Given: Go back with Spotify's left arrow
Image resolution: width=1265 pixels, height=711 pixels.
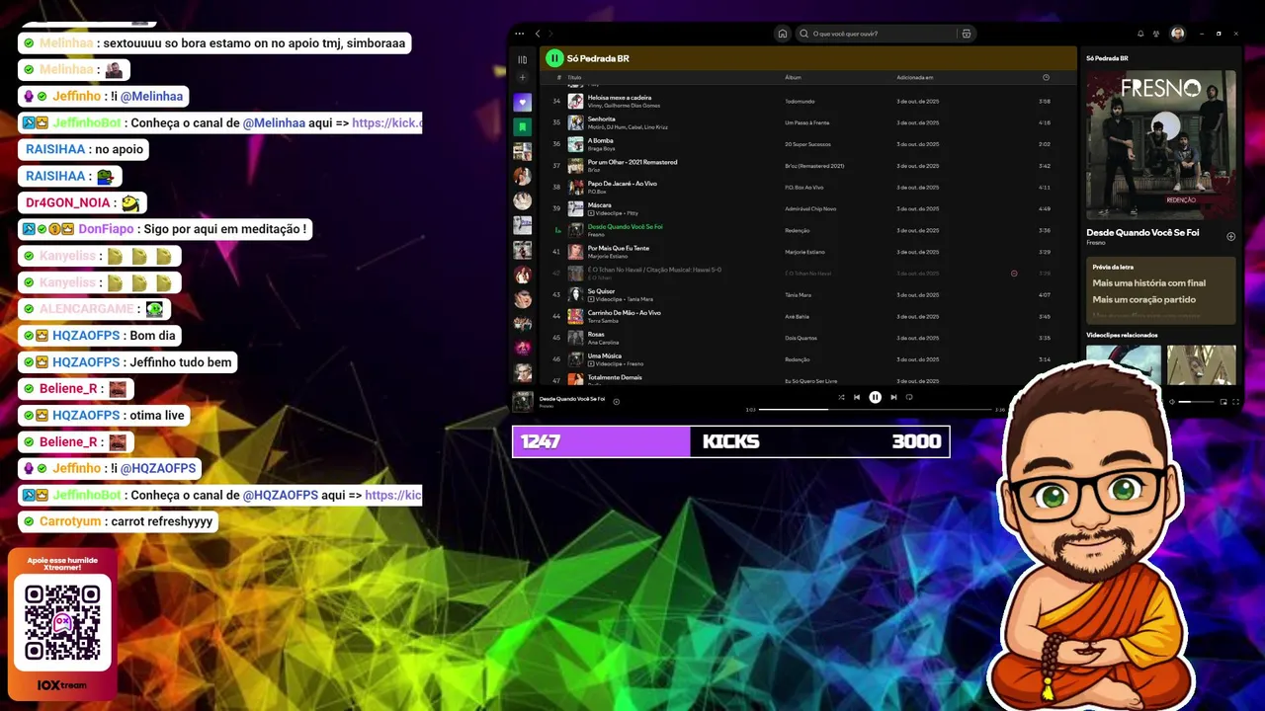Looking at the screenshot, I should pyautogui.click(x=538, y=34).
